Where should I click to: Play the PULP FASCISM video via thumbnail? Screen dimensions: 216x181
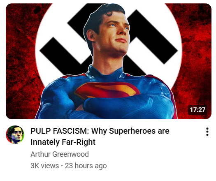(109, 61)
